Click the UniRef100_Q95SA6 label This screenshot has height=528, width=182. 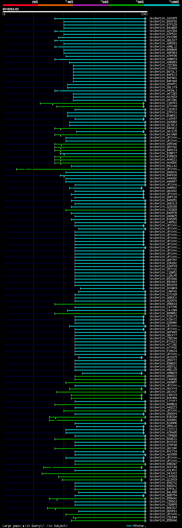pos(163,144)
